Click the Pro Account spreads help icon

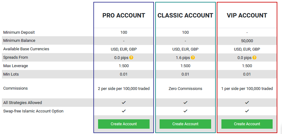[x=131, y=57]
